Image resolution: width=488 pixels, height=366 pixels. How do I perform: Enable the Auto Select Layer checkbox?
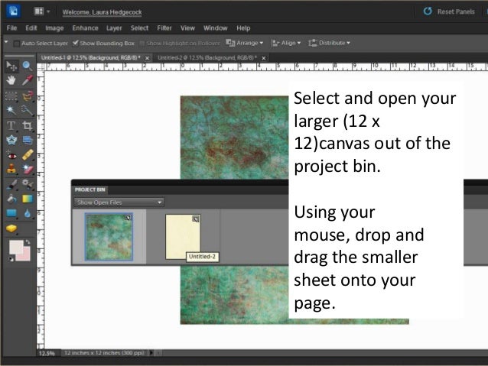pyautogui.click(x=17, y=43)
